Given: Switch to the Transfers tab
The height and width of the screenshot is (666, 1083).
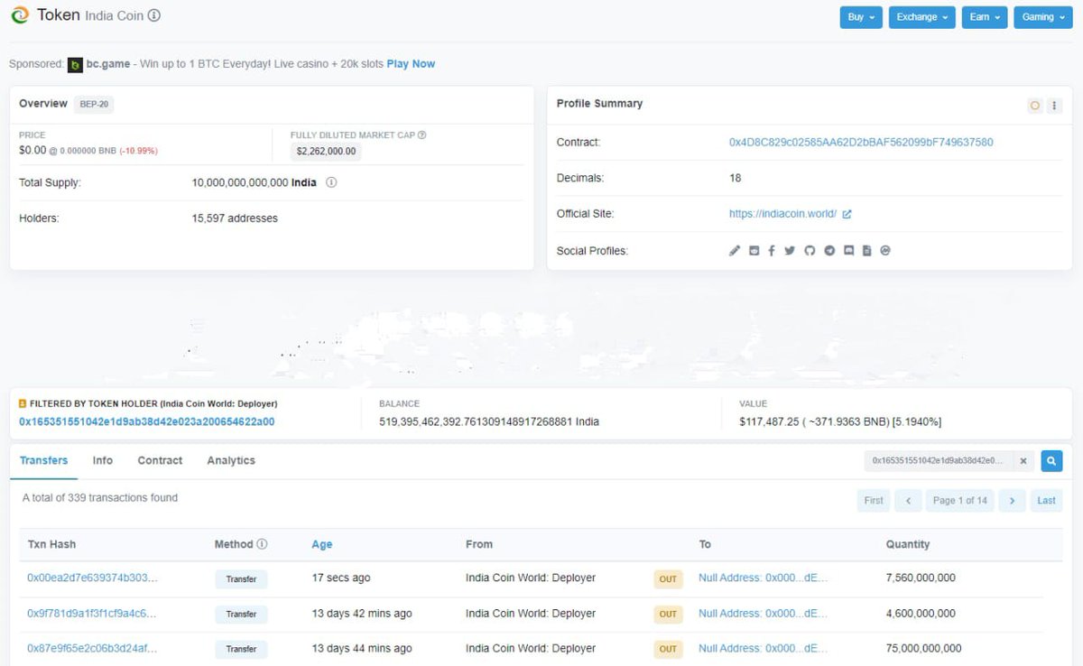Looking at the screenshot, I should 43,460.
